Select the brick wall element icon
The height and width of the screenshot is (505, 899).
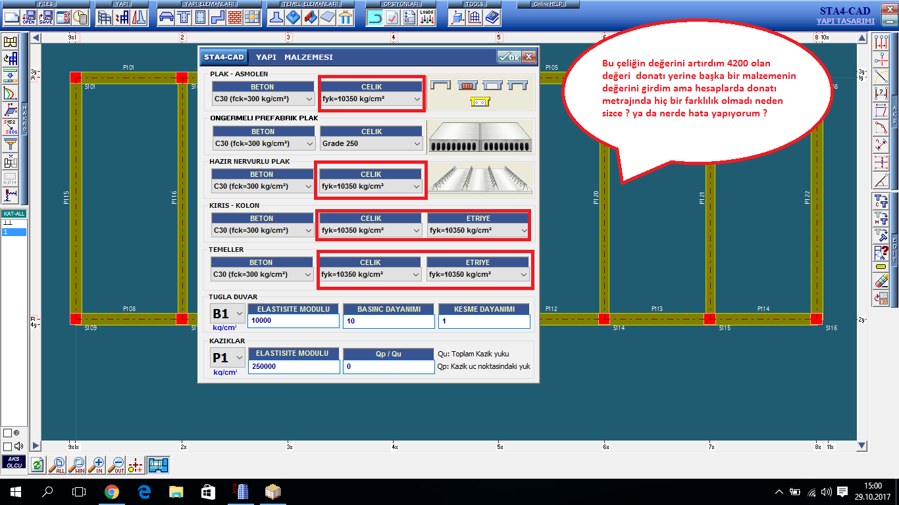click(235, 18)
